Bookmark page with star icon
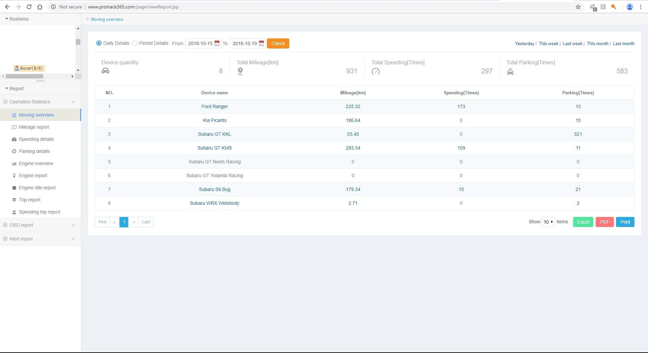The width and height of the screenshot is (648, 353). [x=578, y=7]
